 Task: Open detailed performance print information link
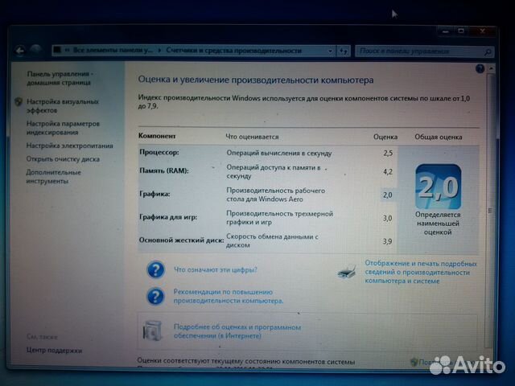click(421, 272)
